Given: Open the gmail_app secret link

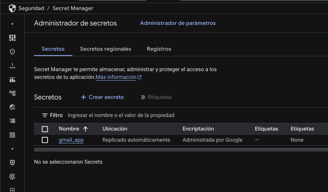Looking at the screenshot, I should click(x=71, y=140).
